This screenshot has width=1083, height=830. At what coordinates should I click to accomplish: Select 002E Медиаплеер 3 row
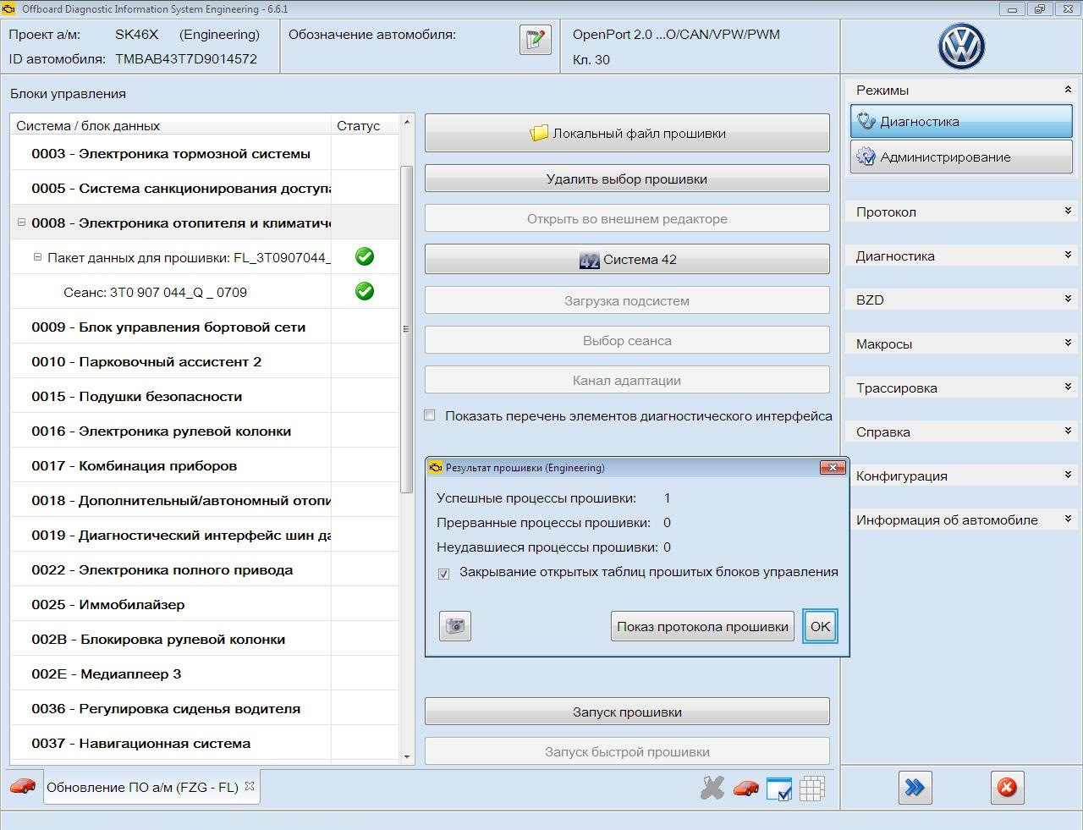(204, 673)
